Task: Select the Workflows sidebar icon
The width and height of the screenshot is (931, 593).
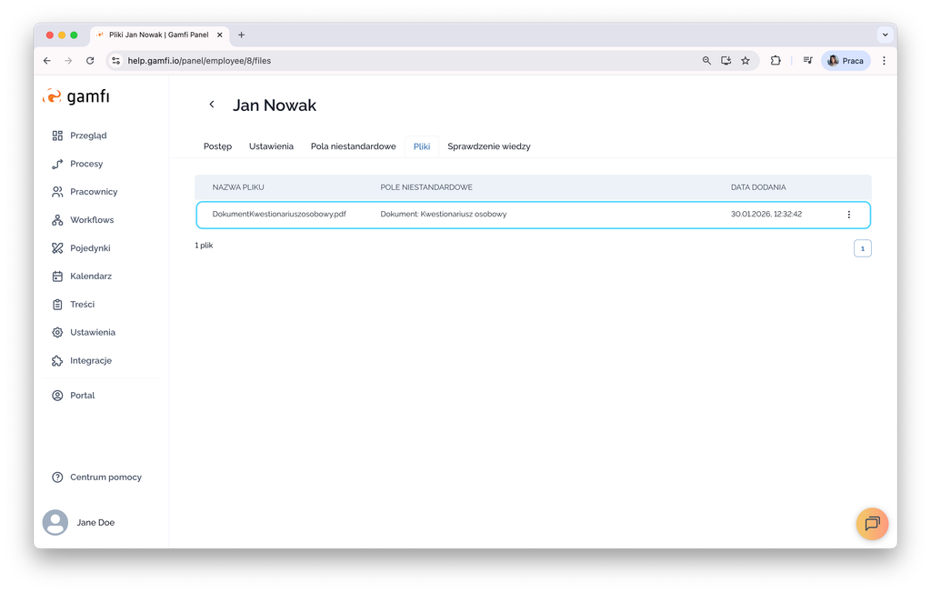Action: point(57,220)
